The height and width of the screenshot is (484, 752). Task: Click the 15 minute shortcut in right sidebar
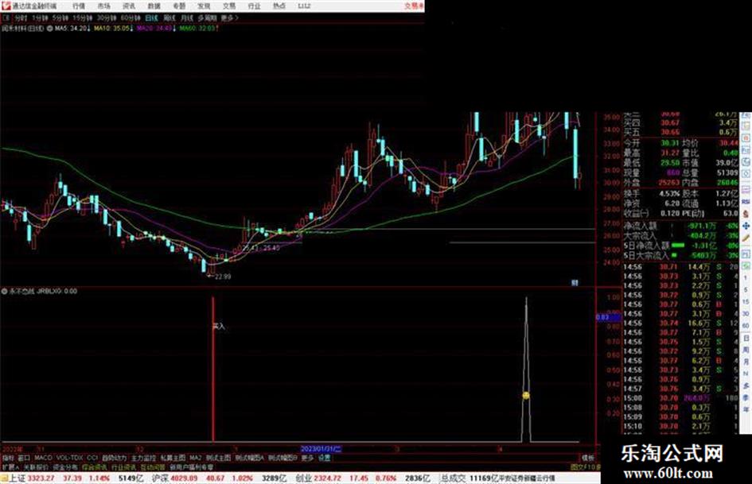pos(746,302)
